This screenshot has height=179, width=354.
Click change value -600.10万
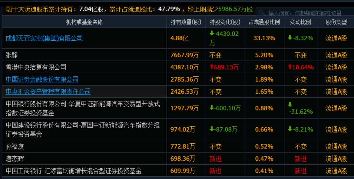pos(225,108)
